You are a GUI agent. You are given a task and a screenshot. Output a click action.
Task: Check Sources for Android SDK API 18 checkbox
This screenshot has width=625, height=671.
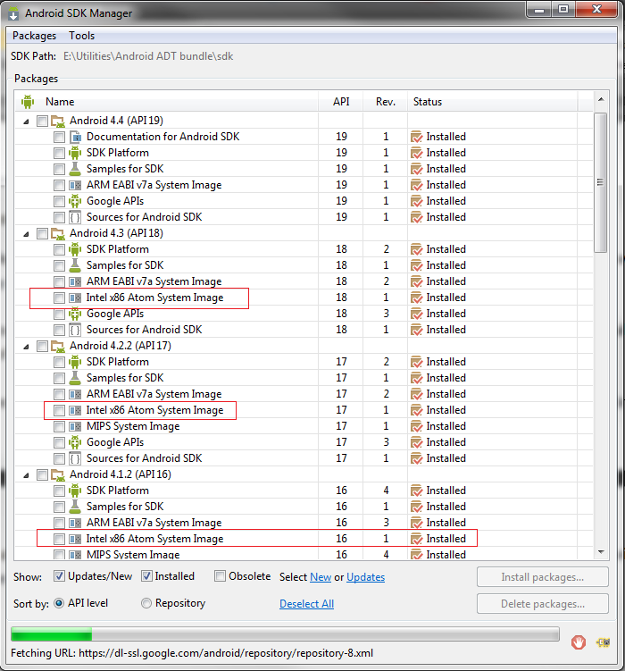(60, 331)
